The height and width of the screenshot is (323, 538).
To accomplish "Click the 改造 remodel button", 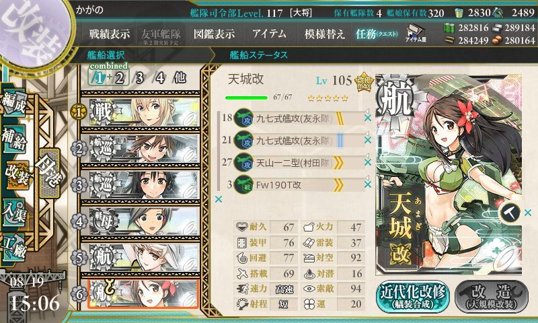I will pyautogui.click(x=492, y=296).
